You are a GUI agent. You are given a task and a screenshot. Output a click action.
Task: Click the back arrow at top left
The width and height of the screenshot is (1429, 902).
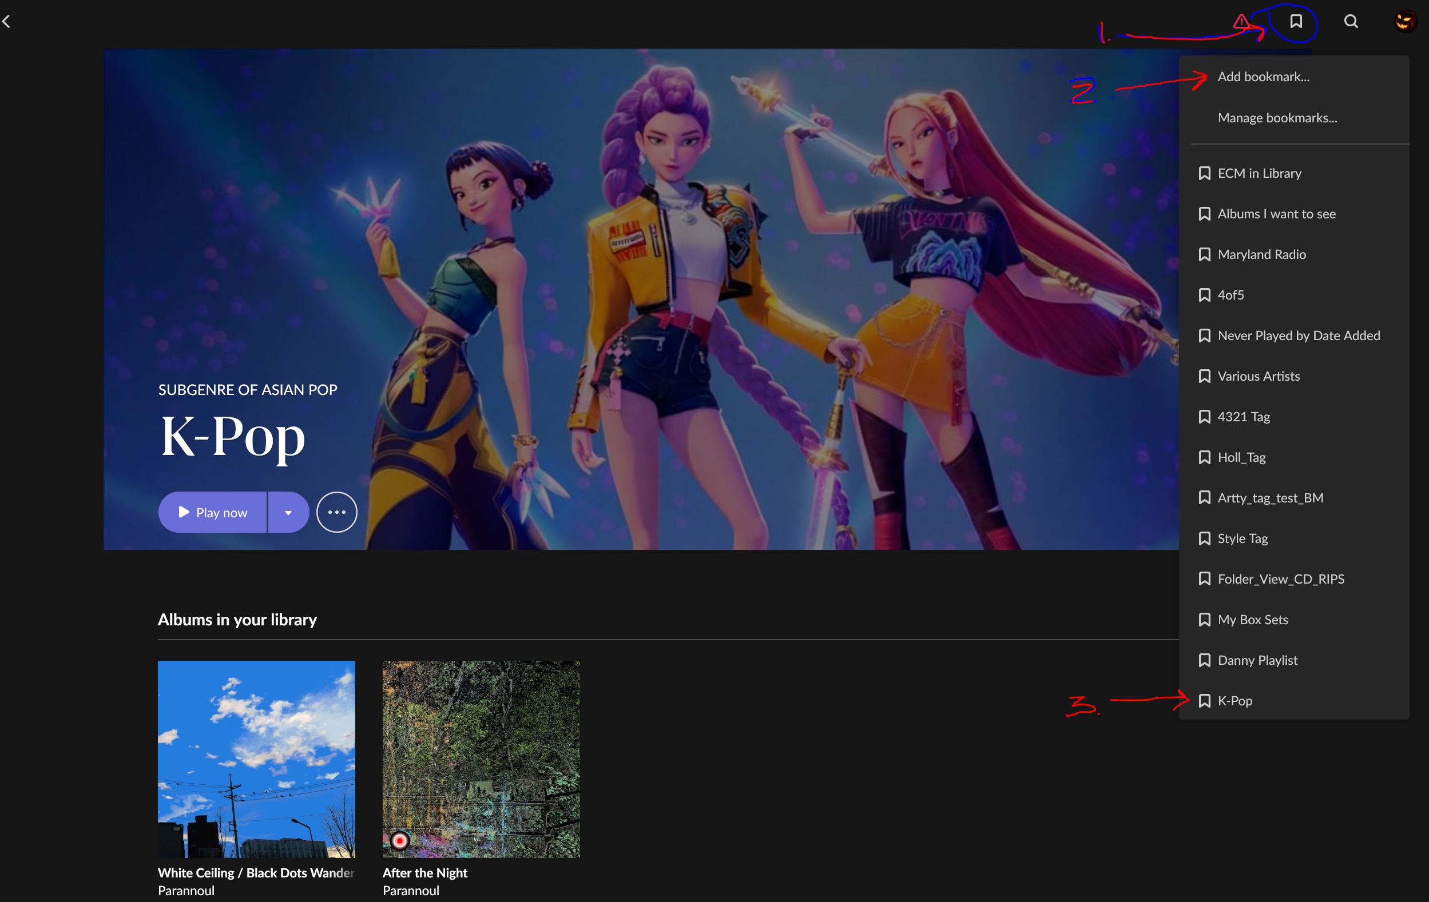[x=6, y=22]
